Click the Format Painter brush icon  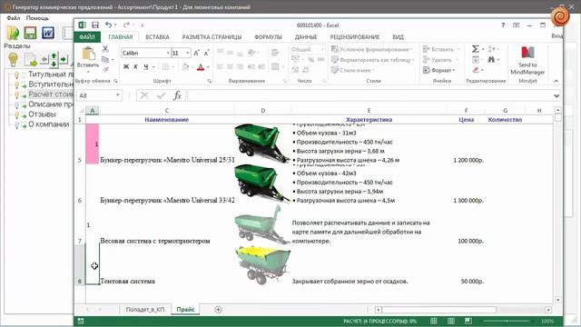point(105,70)
